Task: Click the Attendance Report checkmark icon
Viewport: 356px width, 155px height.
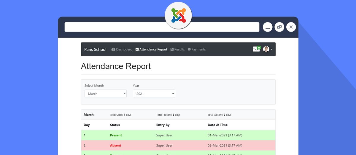Action: pos(137,49)
